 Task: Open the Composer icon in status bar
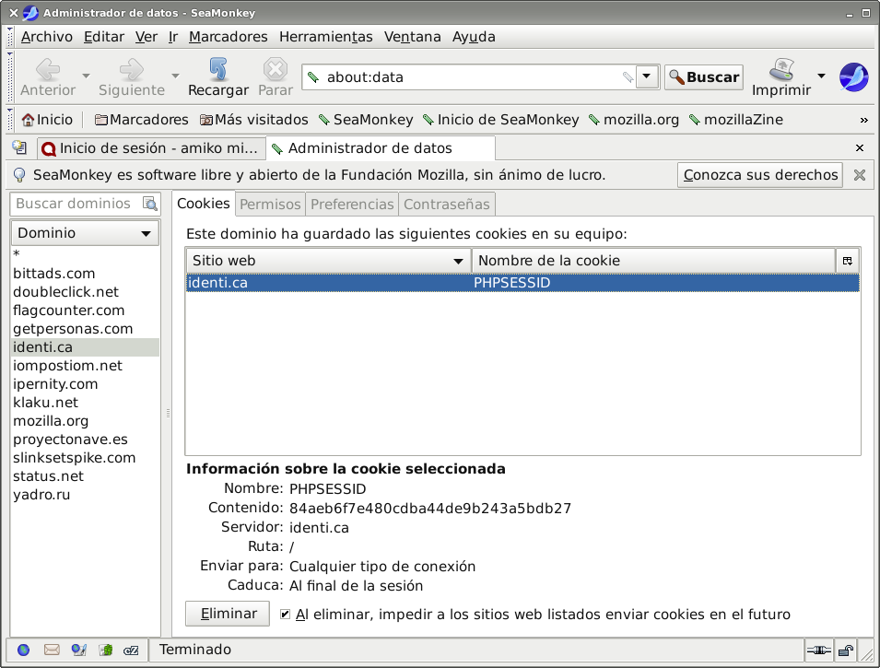[x=106, y=650]
